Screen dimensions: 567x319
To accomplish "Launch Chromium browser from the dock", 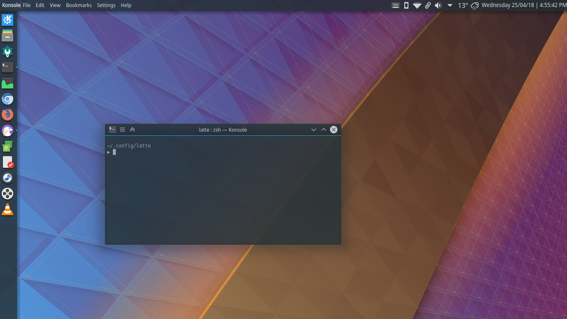I will click(x=7, y=99).
